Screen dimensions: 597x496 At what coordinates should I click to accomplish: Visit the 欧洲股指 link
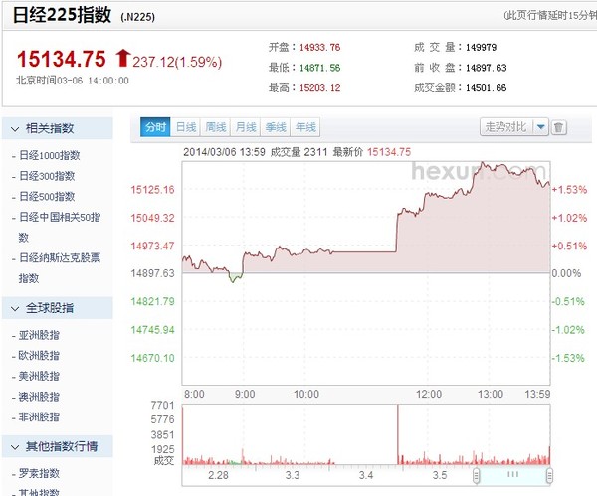41,355
